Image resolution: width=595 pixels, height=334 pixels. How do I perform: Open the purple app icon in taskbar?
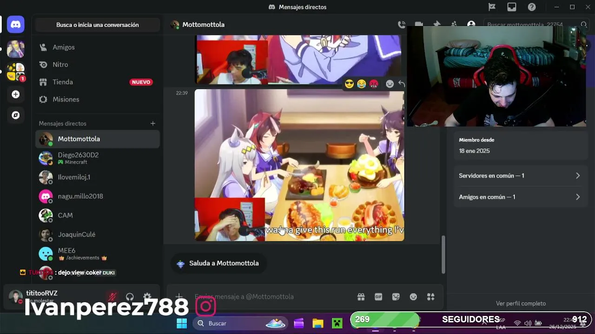[x=299, y=323]
